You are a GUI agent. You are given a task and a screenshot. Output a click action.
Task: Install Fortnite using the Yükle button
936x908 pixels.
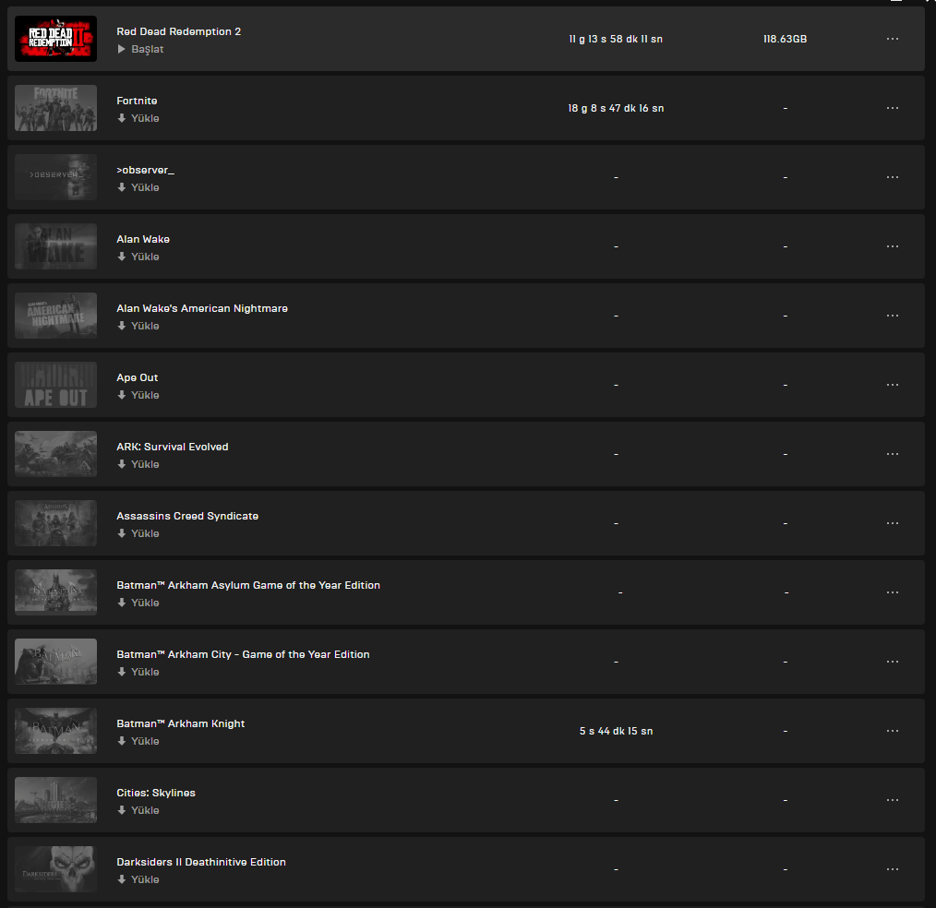pyautogui.click(x=138, y=118)
